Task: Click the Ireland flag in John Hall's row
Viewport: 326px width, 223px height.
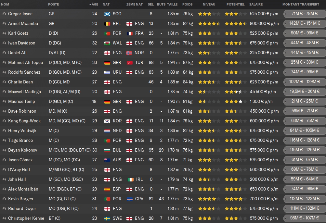Action: pos(129,180)
